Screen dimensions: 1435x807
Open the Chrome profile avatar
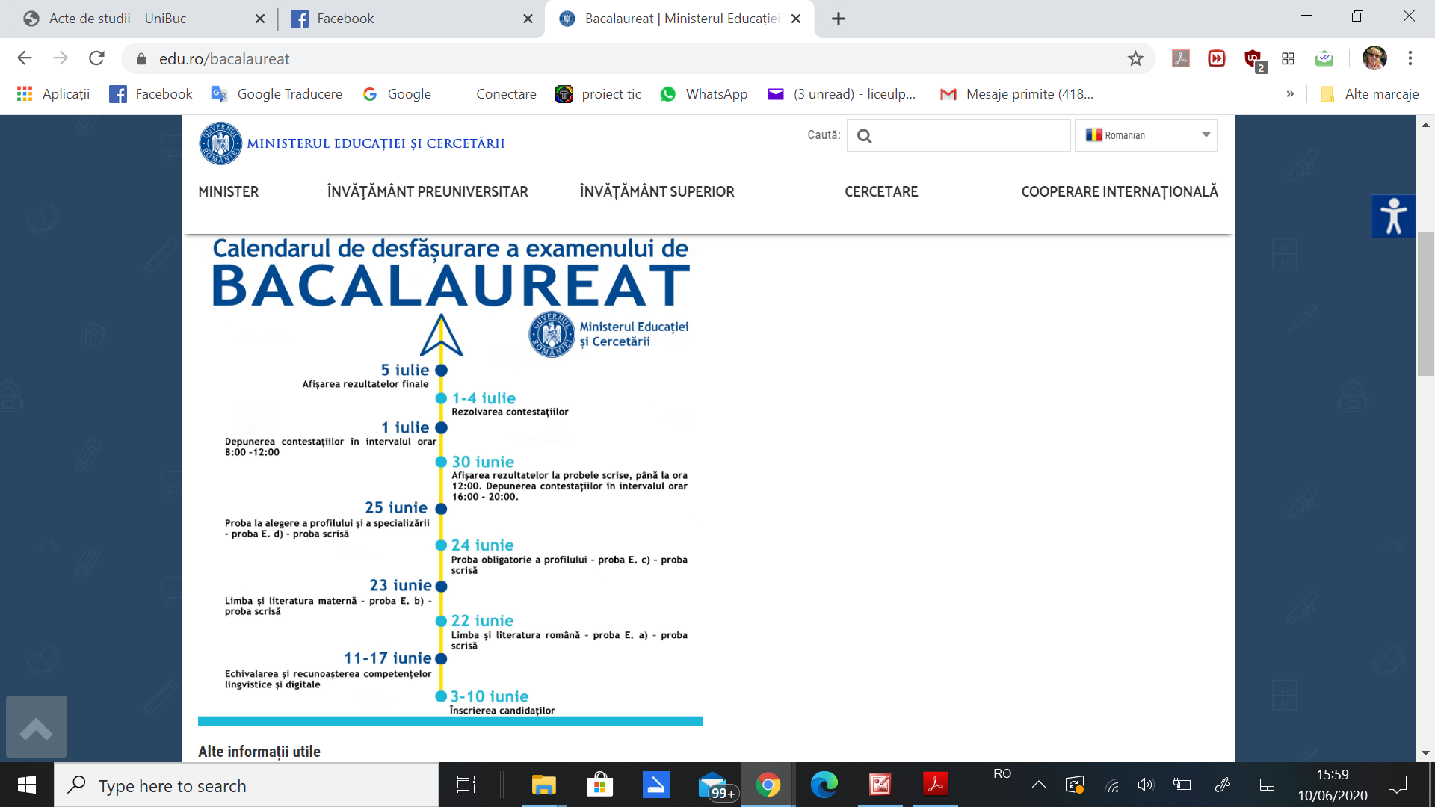pyautogui.click(x=1374, y=58)
